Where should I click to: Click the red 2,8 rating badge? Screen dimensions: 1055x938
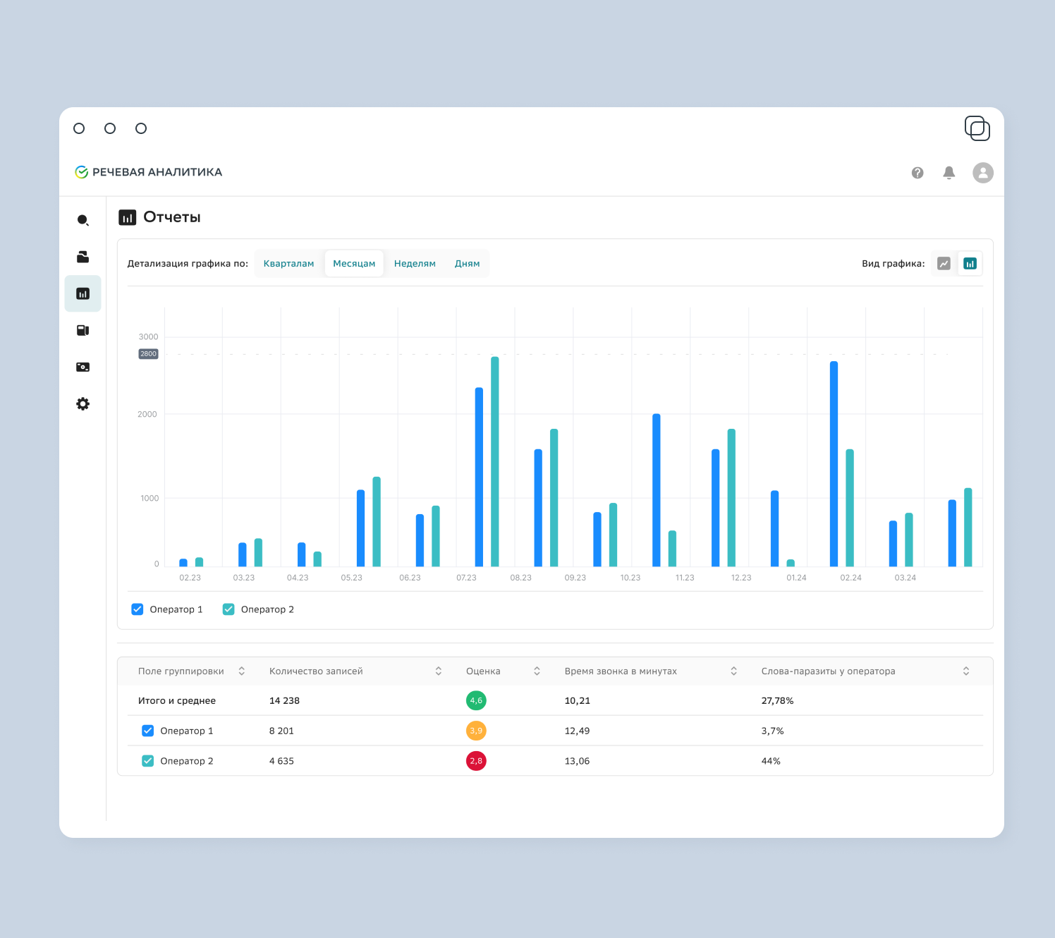pos(476,761)
